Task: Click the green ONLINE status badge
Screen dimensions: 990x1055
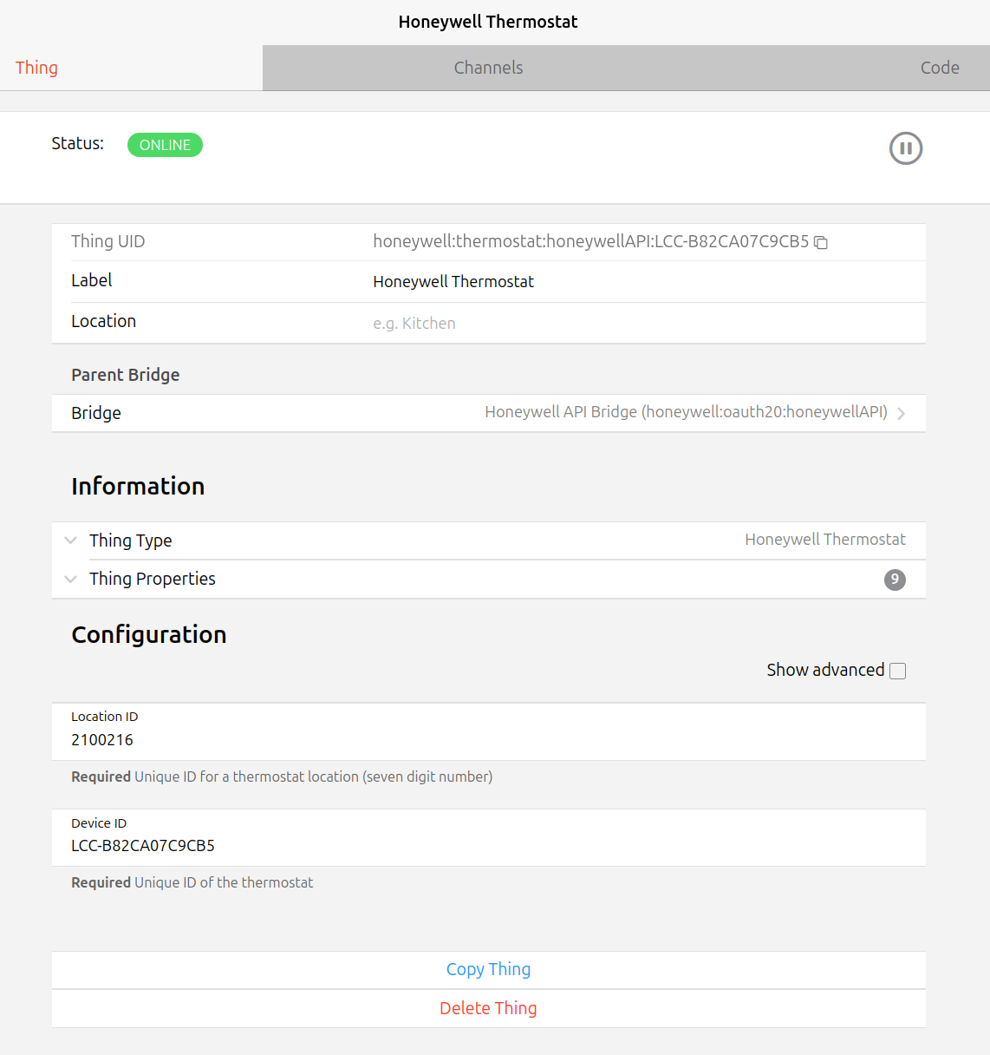Action: [x=165, y=145]
